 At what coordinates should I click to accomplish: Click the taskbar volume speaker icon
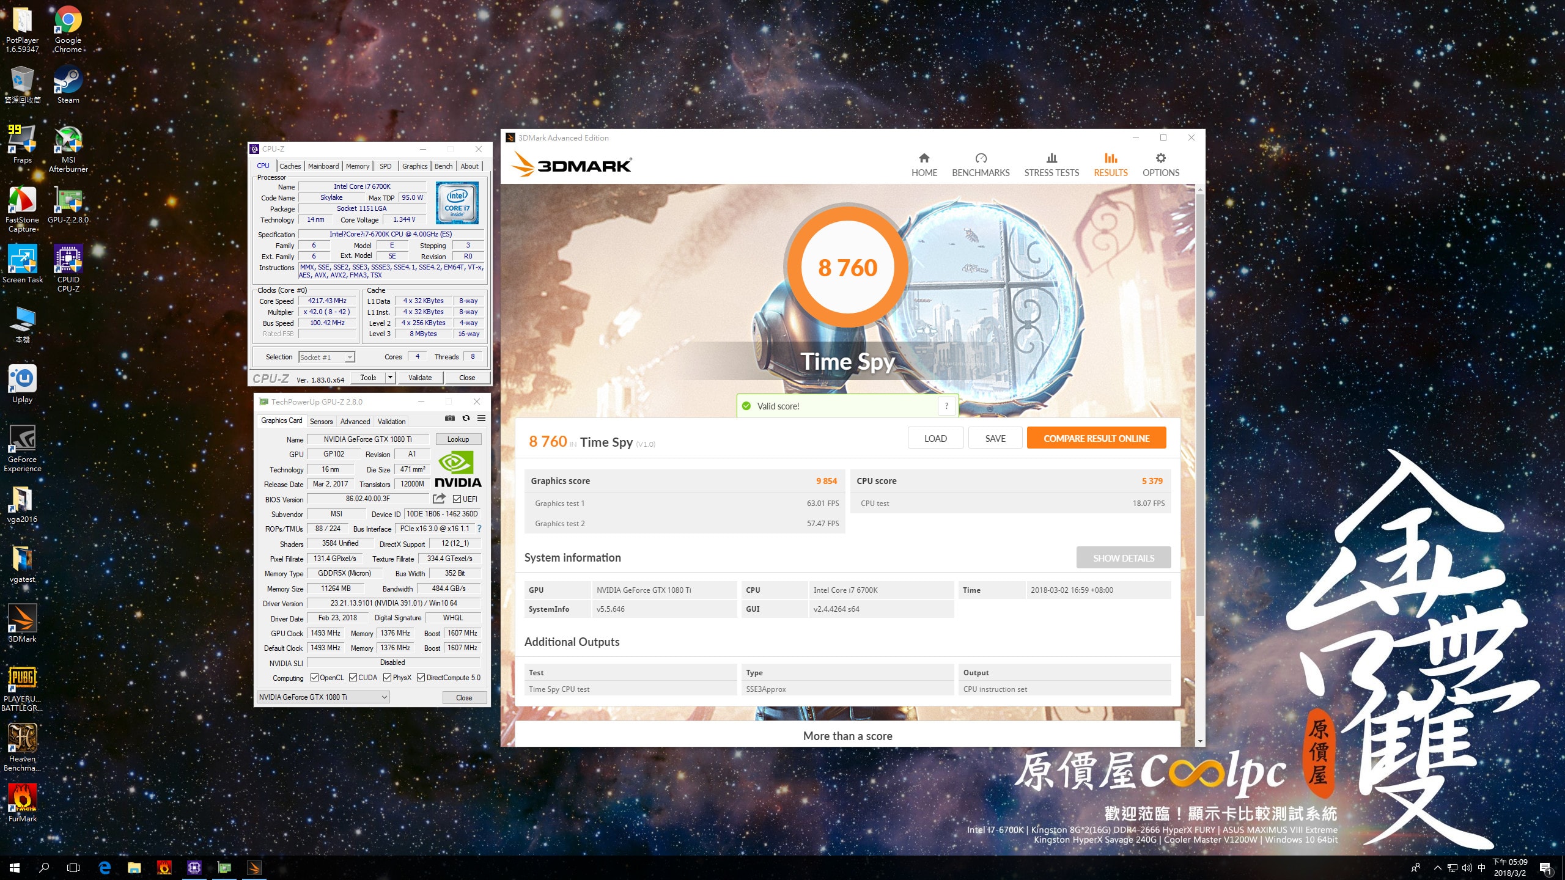pos(1467,868)
